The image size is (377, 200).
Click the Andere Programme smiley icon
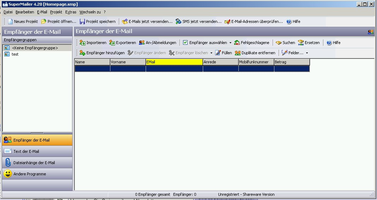[x=8, y=174]
